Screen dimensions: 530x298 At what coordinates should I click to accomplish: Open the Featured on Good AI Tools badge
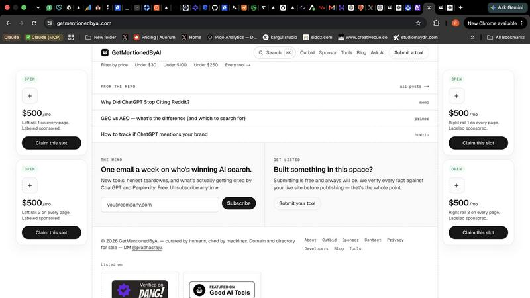tap(222, 289)
